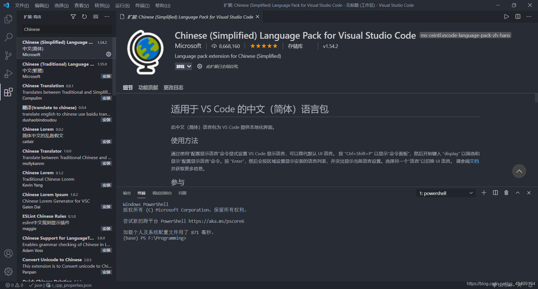Switch to the 输出 output panel tab

coord(127,193)
